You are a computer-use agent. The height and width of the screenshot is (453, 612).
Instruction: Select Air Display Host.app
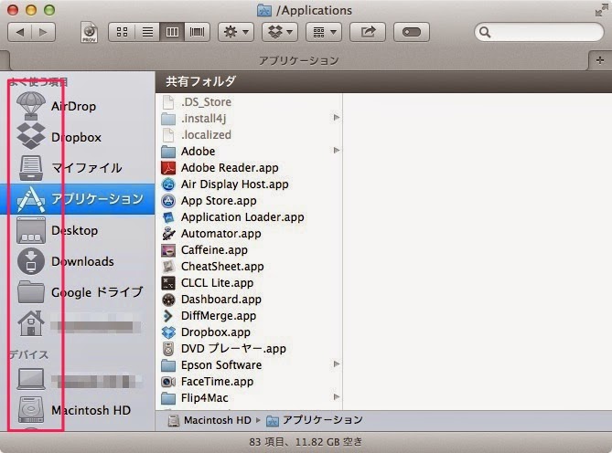click(x=249, y=184)
